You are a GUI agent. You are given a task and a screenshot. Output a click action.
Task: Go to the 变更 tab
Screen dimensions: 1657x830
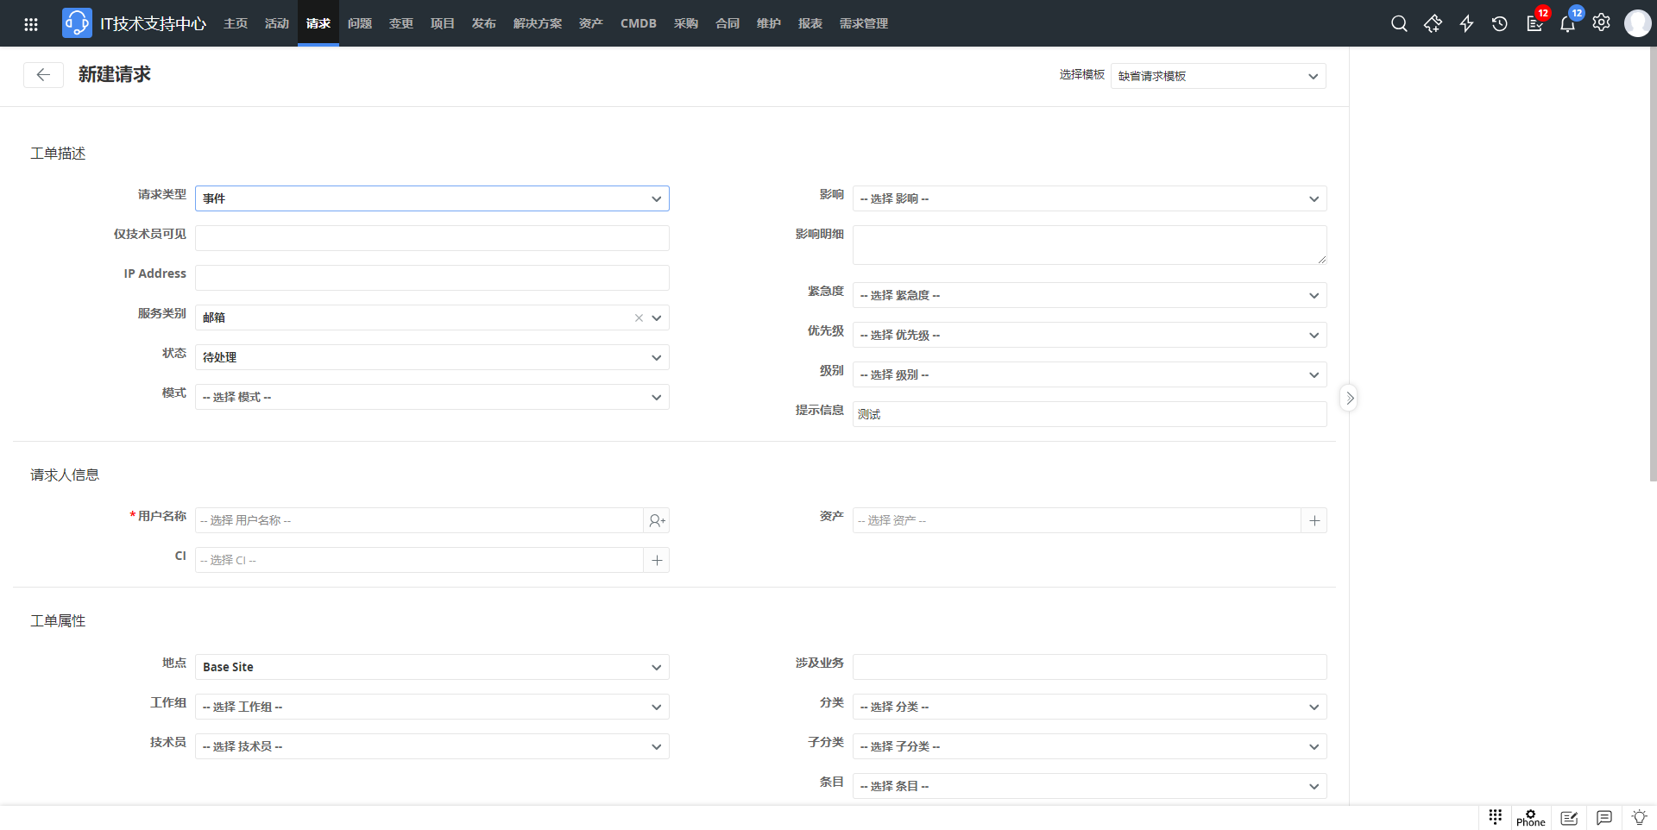tap(401, 23)
